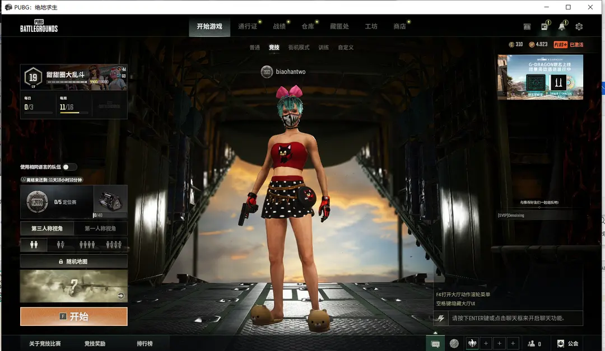This screenshot has width=605, height=351.
Task: Open 排行榜 leaderboard link
Action: 145,343
